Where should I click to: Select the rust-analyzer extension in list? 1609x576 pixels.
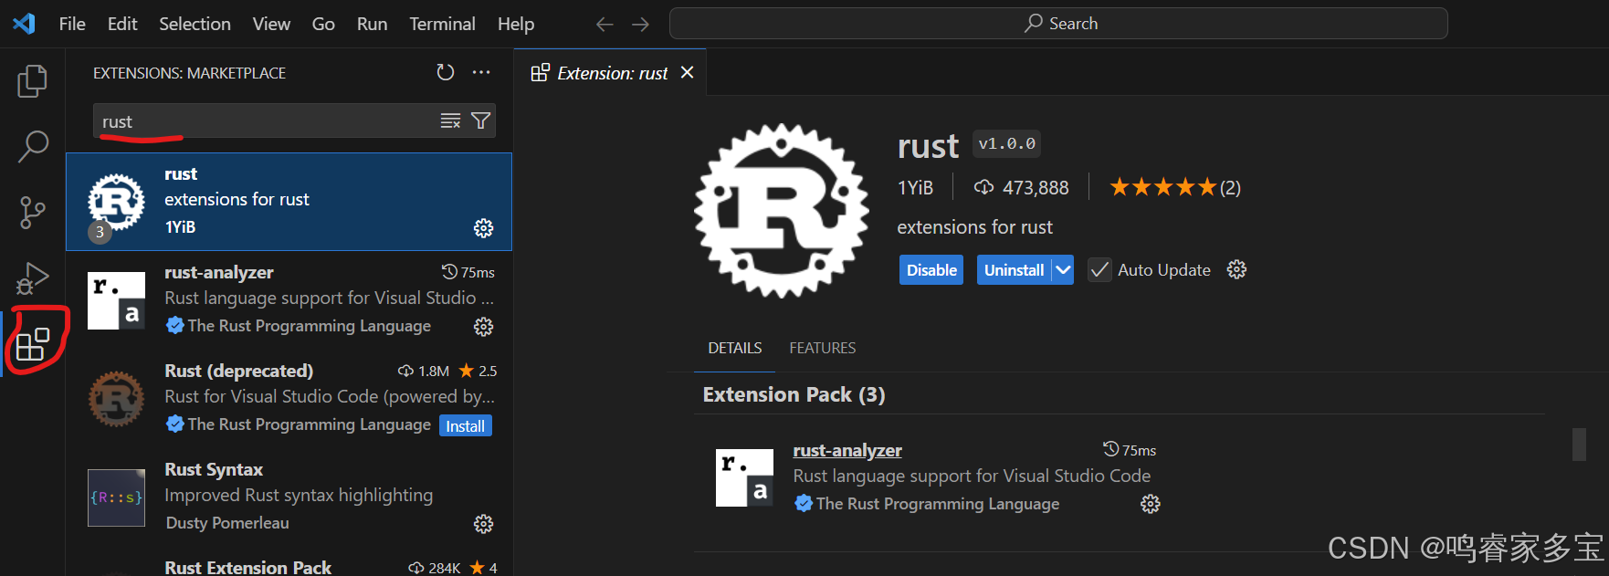(289, 299)
